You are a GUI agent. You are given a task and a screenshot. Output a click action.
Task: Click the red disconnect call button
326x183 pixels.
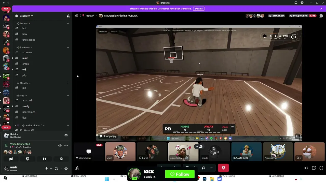[x=223, y=168]
